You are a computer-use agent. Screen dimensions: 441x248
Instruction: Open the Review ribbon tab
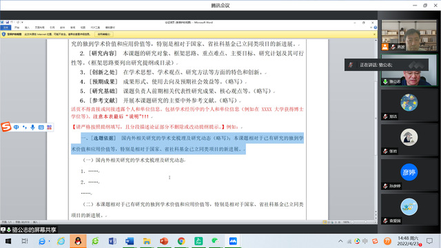[73, 28]
